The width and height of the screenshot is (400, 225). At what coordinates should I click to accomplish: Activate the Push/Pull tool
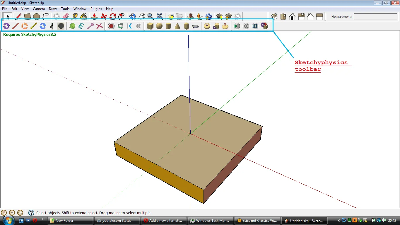pos(94,16)
